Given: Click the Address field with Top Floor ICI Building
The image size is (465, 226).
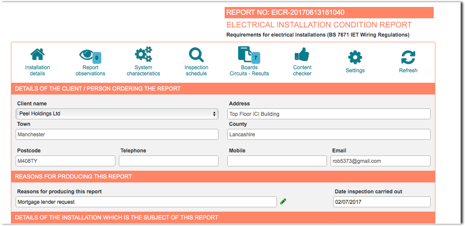Looking at the screenshot, I should coord(329,114).
